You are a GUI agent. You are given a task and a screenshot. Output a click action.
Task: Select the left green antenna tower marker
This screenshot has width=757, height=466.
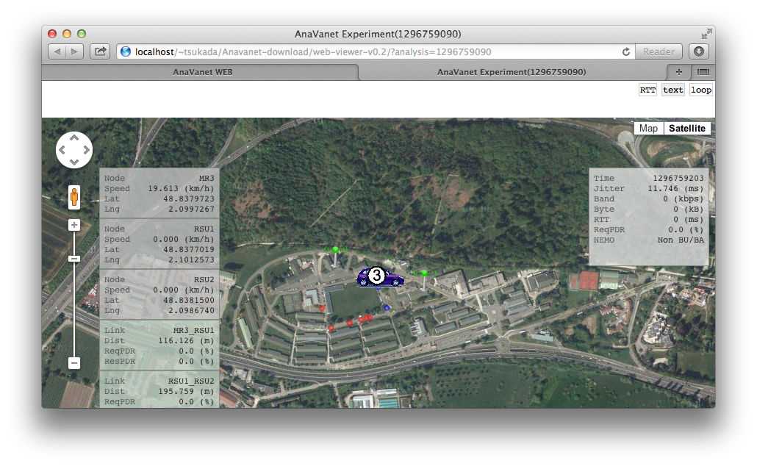click(336, 250)
